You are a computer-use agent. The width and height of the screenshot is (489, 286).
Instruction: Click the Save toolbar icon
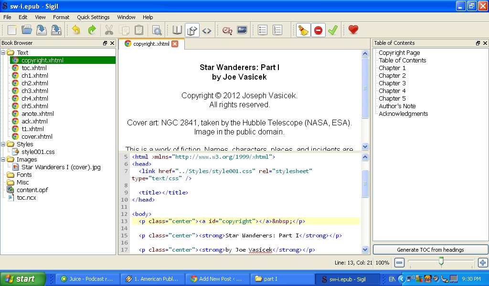[x=42, y=30]
